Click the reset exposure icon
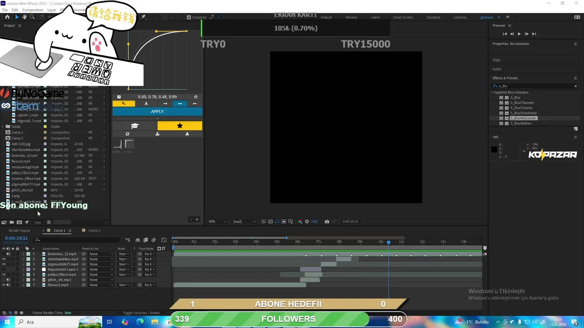The height and width of the screenshot is (328, 584). tap(307, 221)
